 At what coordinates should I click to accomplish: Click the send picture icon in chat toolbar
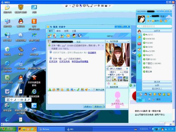(68, 89)
